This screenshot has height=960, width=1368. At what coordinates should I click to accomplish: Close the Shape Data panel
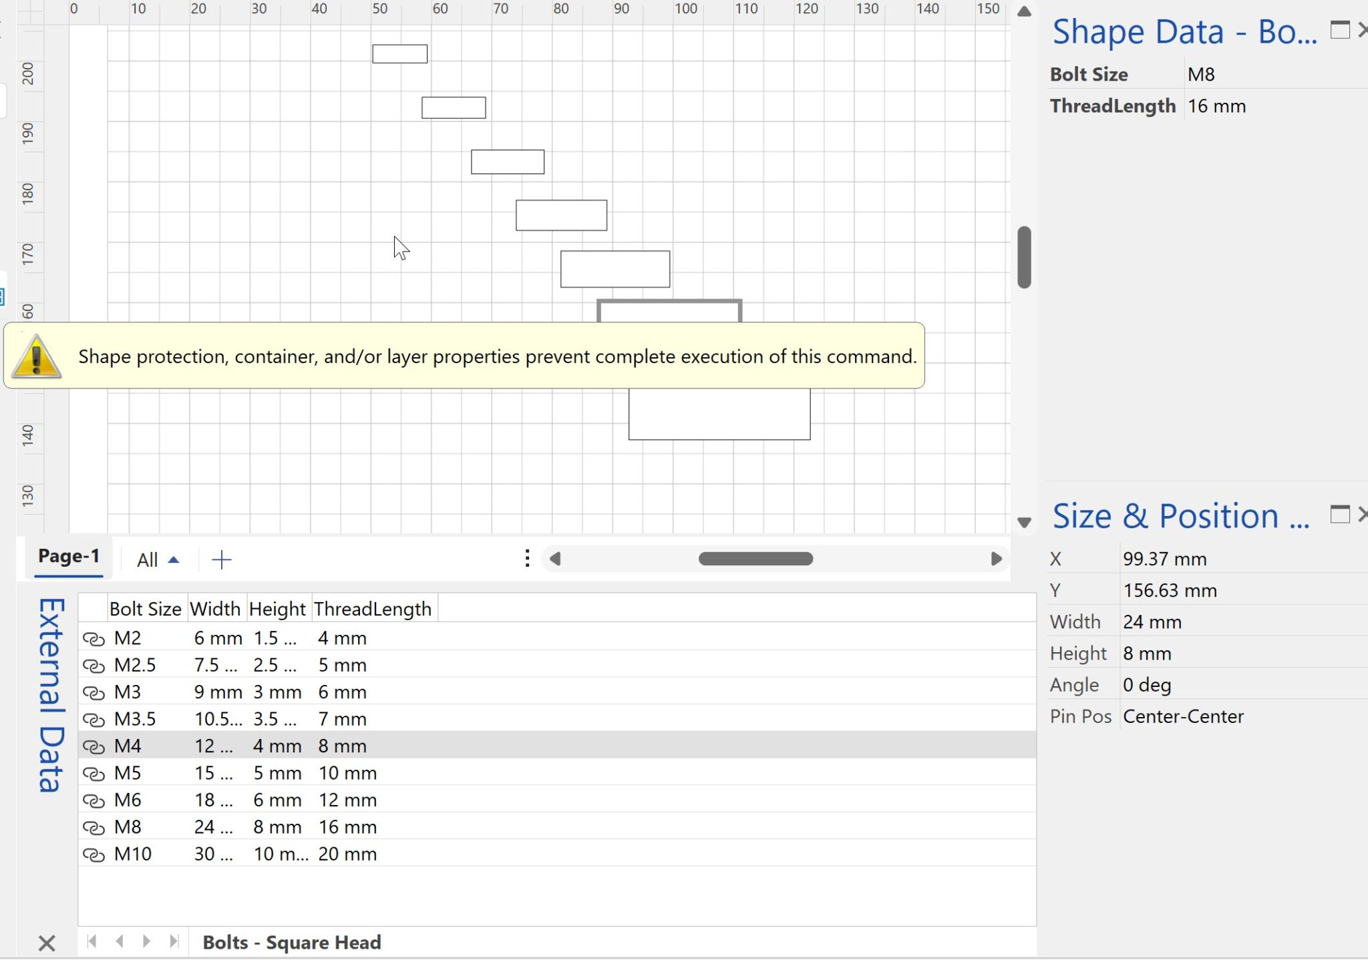pos(1365,31)
